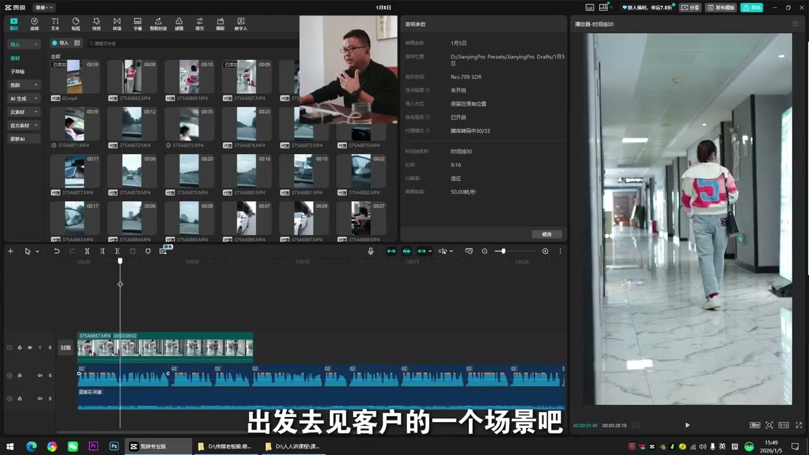The width and height of the screenshot is (809, 455).
Task: Select 子草稿 in the sidebar
Action: point(17,71)
